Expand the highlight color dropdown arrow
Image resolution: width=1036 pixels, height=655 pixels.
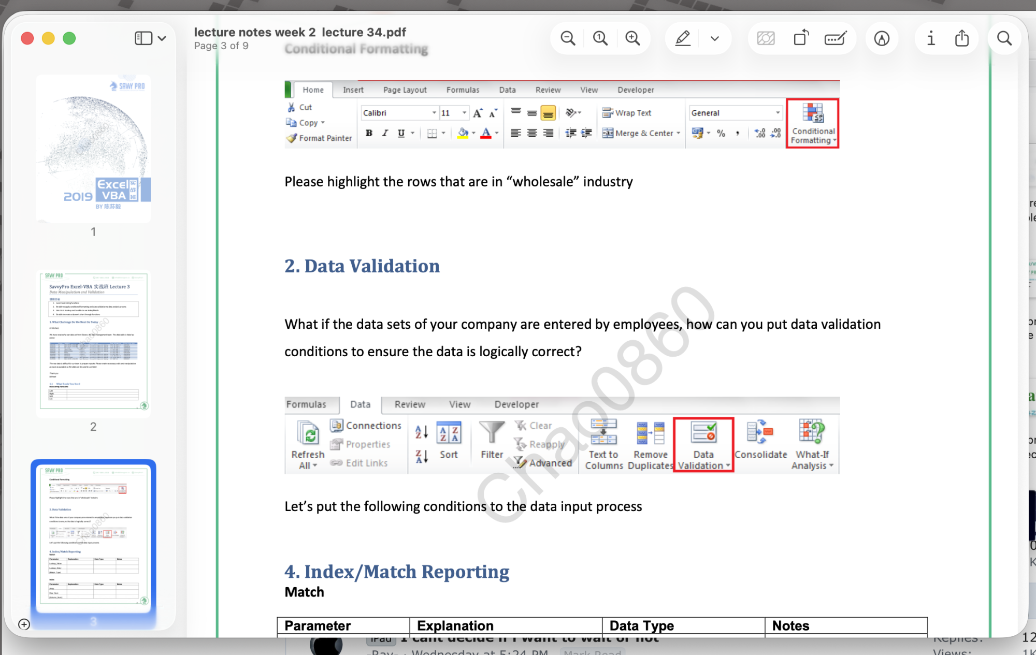coord(715,38)
